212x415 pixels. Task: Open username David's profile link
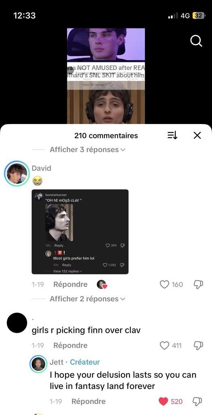(x=42, y=168)
